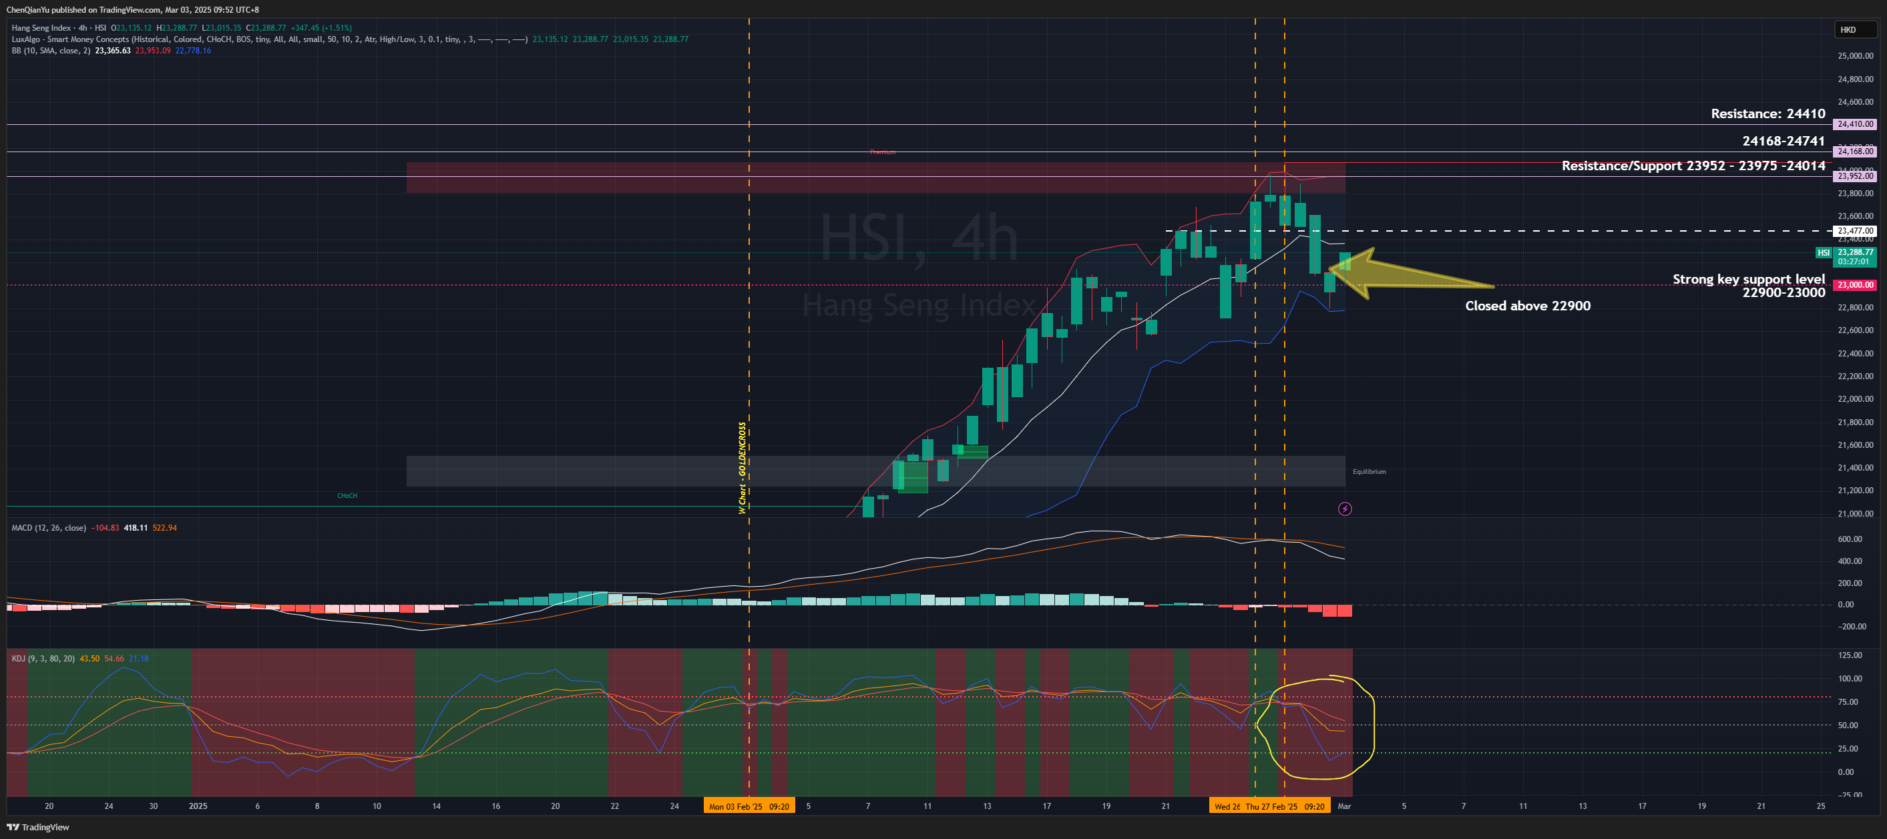
Task: Click the 'Mon 03 Feb '25 09:20' date marker
Action: (749, 807)
